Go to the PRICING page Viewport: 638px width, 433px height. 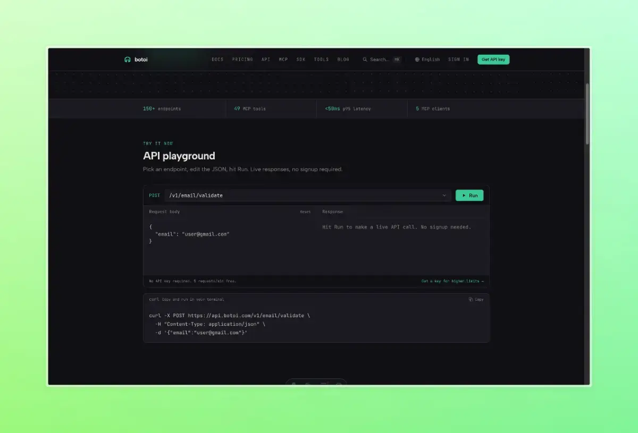(242, 60)
